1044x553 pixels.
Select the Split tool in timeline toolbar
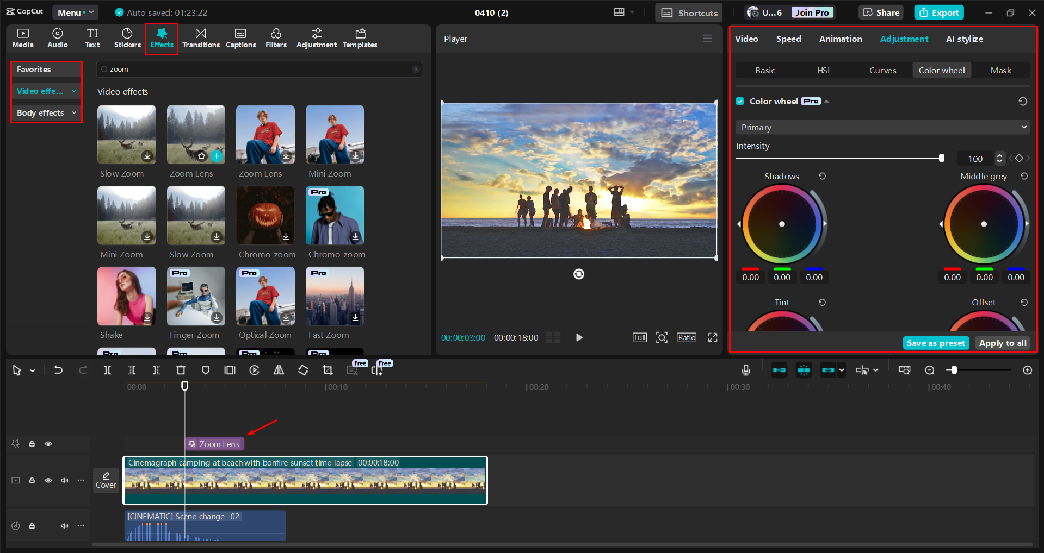(x=107, y=370)
